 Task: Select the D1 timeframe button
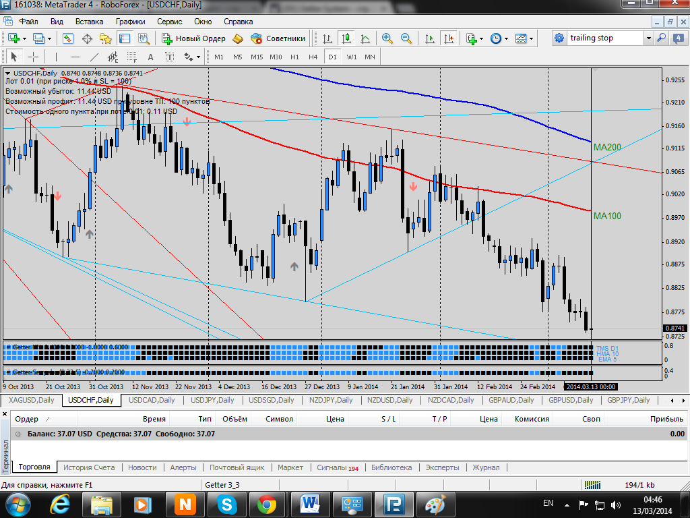(x=332, y=57)
